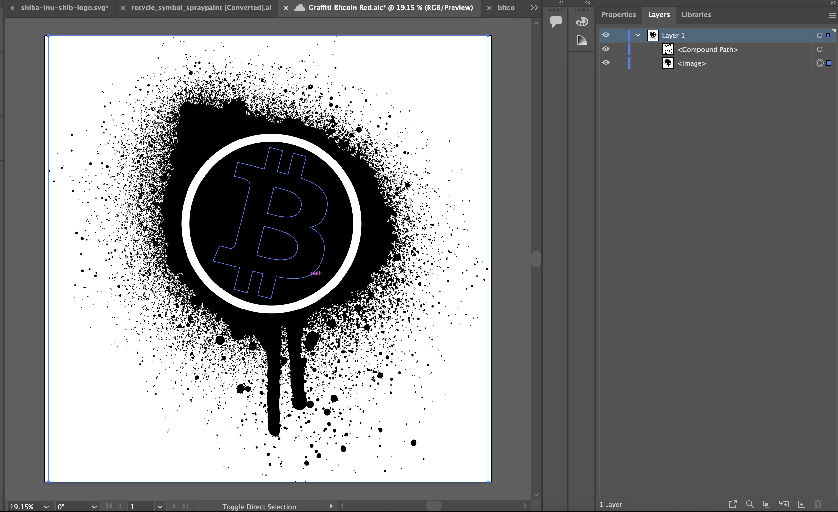Open the recycle_symbol_spraypaint document tab
The image size is (838, 512).
pos(201,8)
